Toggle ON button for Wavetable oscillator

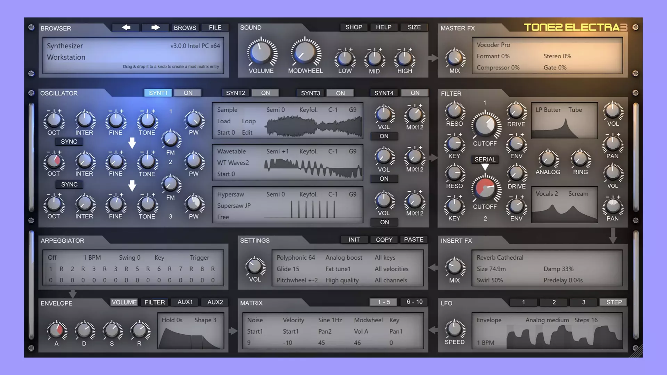(x=384, y=179)
